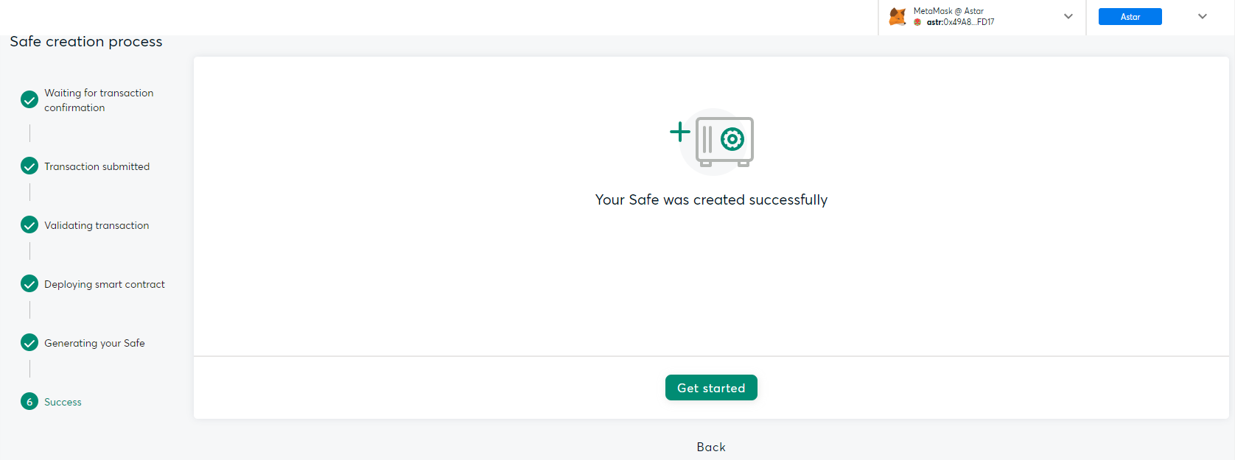Click the blue Astar network badge
The image size is (1235, 460).
[x=1130, y=16]
